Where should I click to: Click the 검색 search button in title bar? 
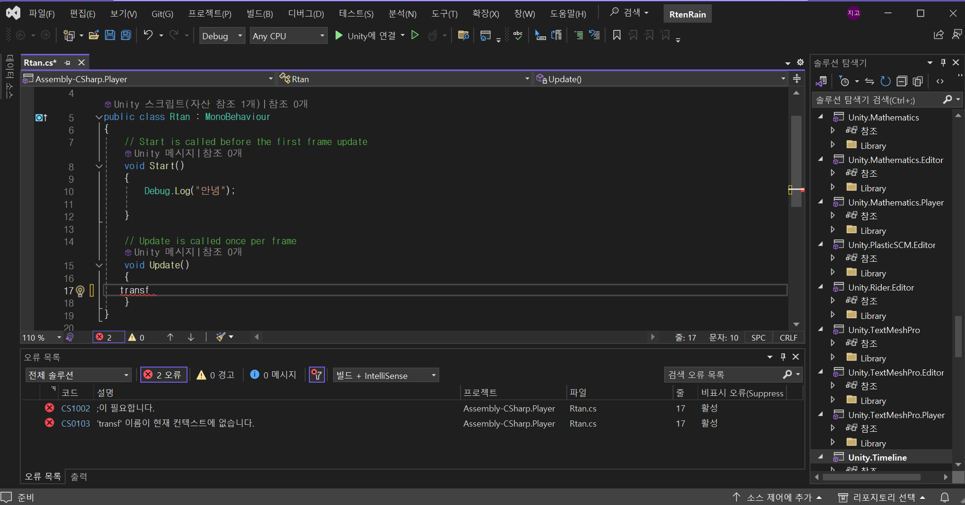[x=629, y=13]
